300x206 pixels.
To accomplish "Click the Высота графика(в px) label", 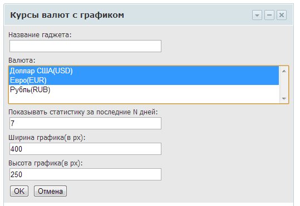I will click(46, 163).
